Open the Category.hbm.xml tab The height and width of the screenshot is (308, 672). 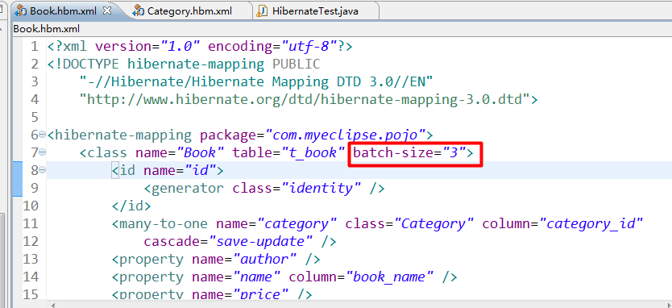coord(189,10)
